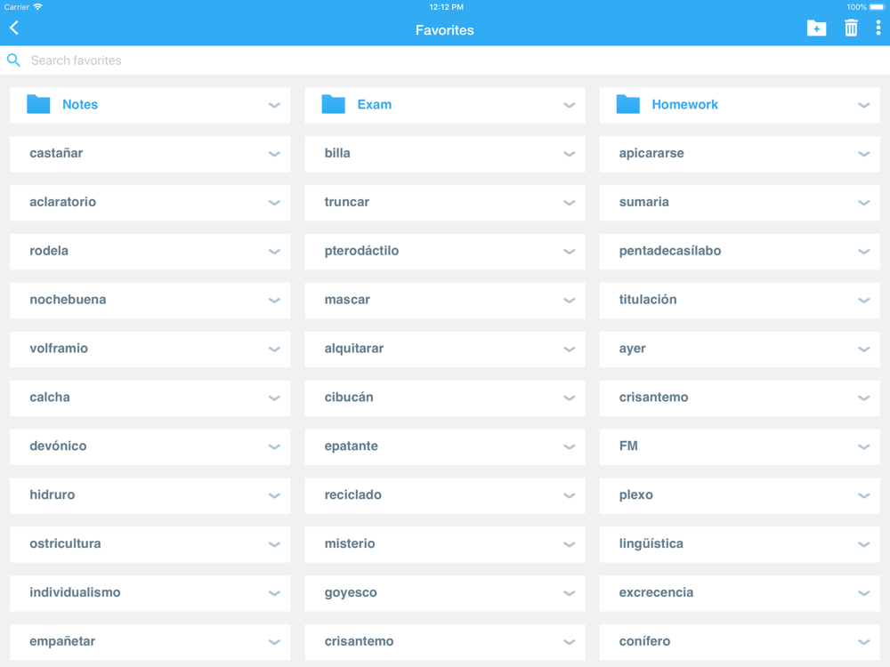Open the word excrecencia
The height and width of the screenshot is (667, 890).
point(656,592)
